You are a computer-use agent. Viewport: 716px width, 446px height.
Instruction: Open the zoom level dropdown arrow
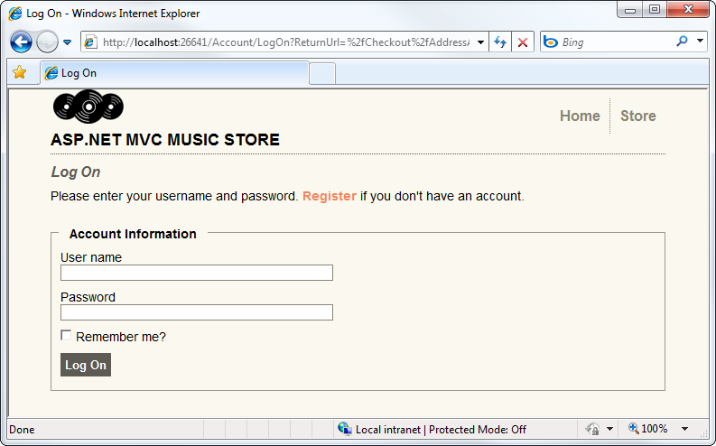click(x=684, y=429)
